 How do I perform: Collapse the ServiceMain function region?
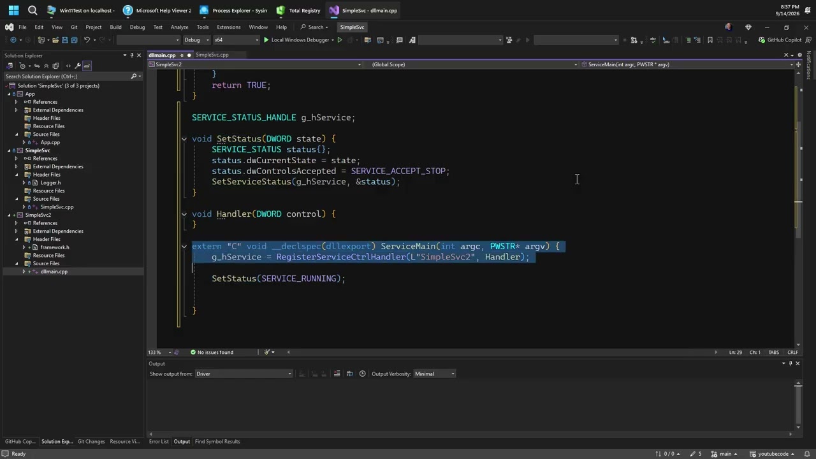coord(184,247)
